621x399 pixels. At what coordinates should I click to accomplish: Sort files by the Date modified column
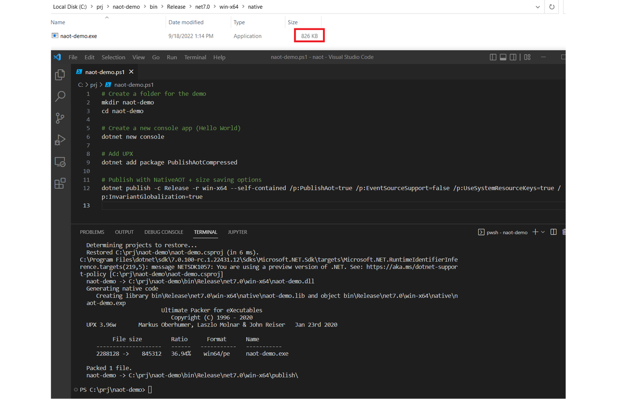pos(186,22)
